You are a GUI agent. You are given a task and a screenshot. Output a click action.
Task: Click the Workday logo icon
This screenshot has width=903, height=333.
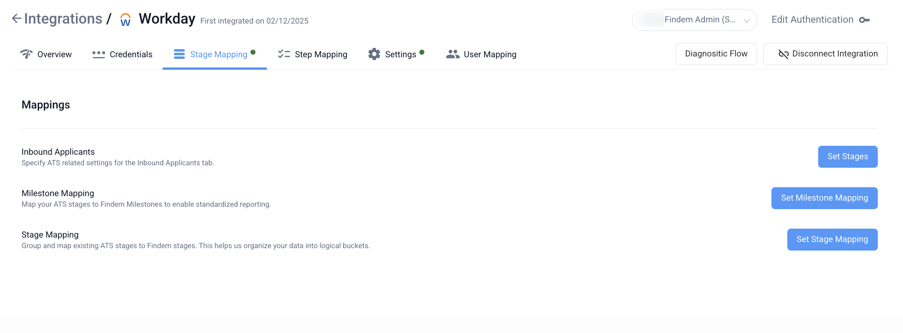pos(125,19)
